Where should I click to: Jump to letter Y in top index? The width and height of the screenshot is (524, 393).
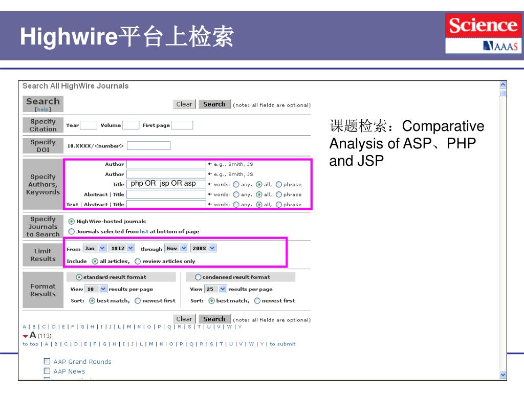[x=239, y=327]
